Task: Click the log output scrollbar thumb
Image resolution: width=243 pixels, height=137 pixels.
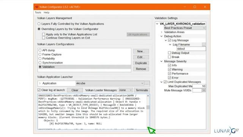Action: click(148, 107)
